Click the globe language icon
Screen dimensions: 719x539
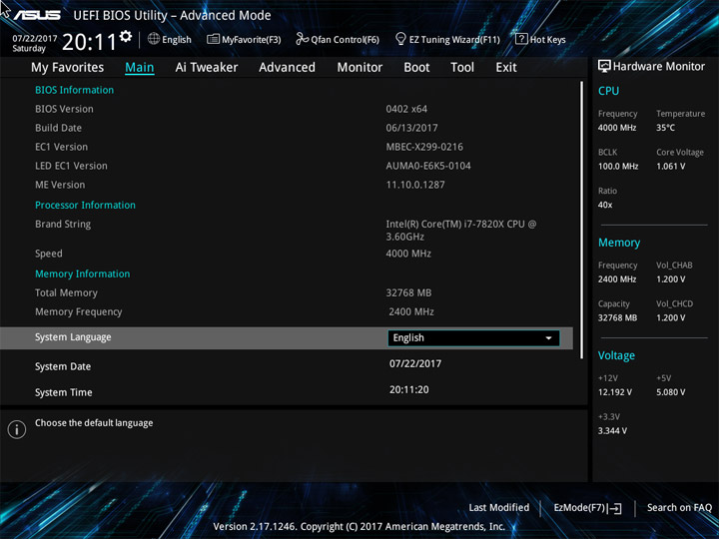click(x=154, y=39)
